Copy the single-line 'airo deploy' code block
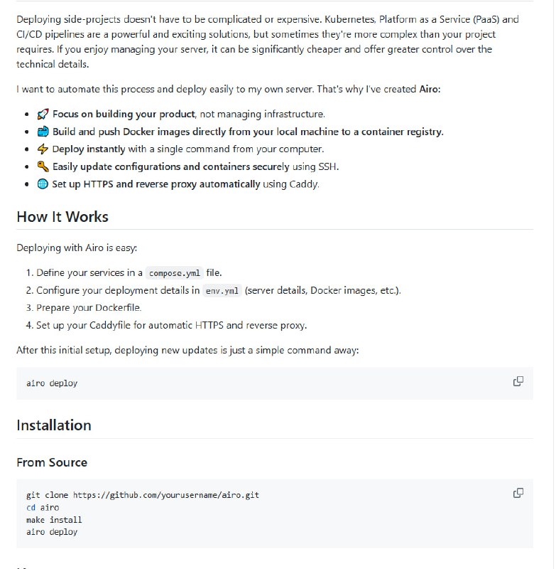Viewport: 556px width, 569px height. click(x=518, y=381)
